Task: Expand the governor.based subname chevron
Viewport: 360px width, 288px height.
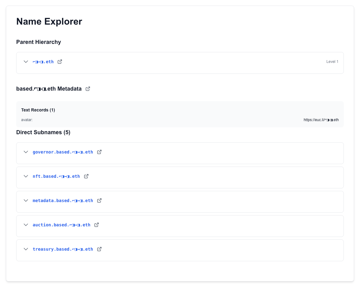Action: [x=26, y=152]
